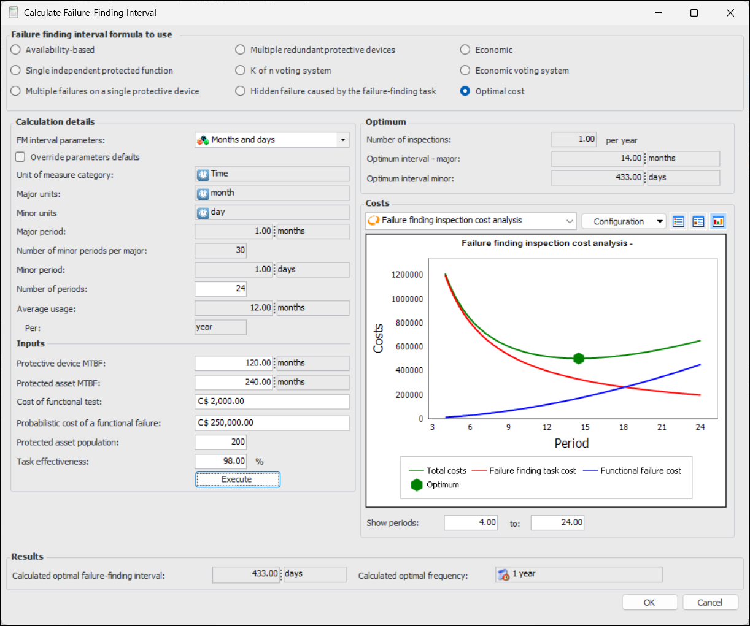Cancel the failure-finding interval dialog

click(709, 603)
